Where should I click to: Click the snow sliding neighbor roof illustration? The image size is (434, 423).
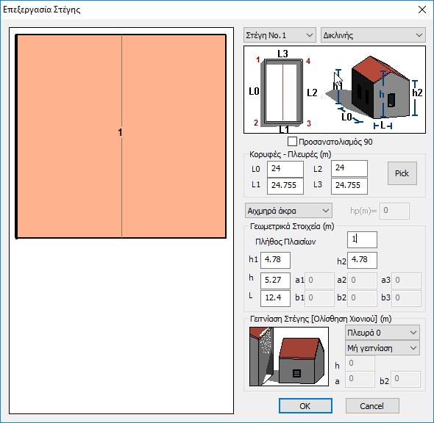coord(289,356)
